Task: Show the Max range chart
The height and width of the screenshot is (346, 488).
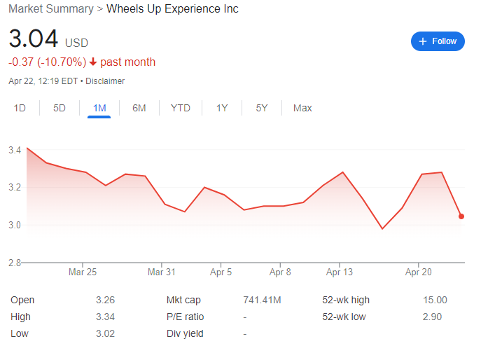Action: click(x=302, y=108)
